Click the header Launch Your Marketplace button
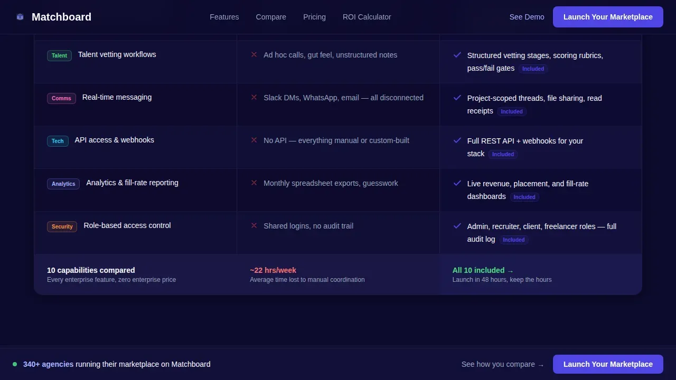Screen dimensions: 676x380 pos(608,17)
